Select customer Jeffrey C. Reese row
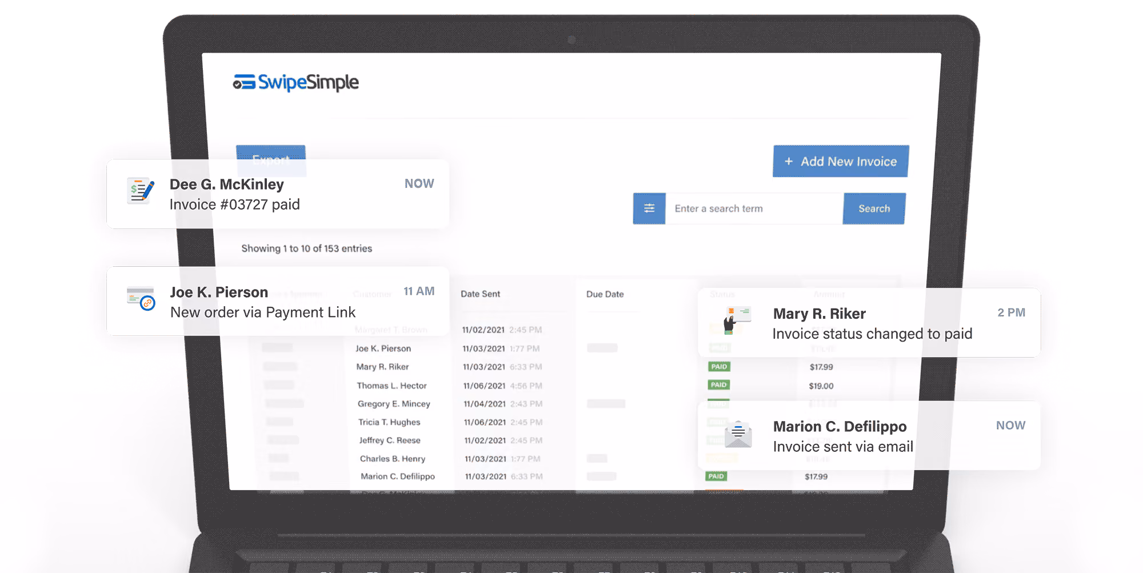This screenshot has height=573, width=1143. (x=390, y=440)
